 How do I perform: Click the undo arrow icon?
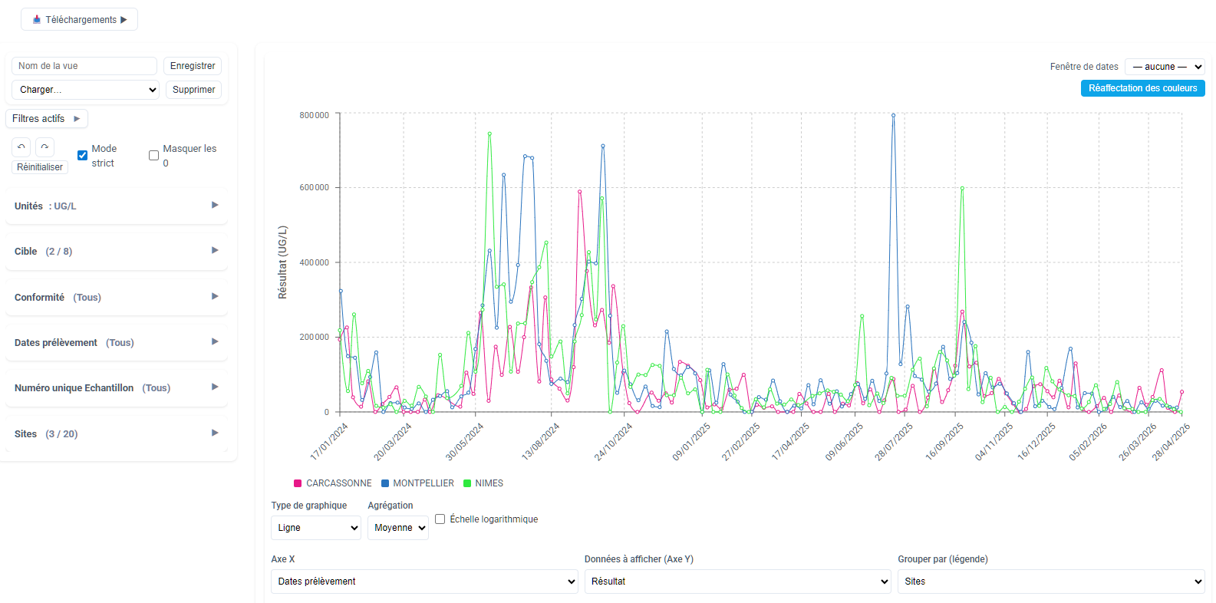21,147
